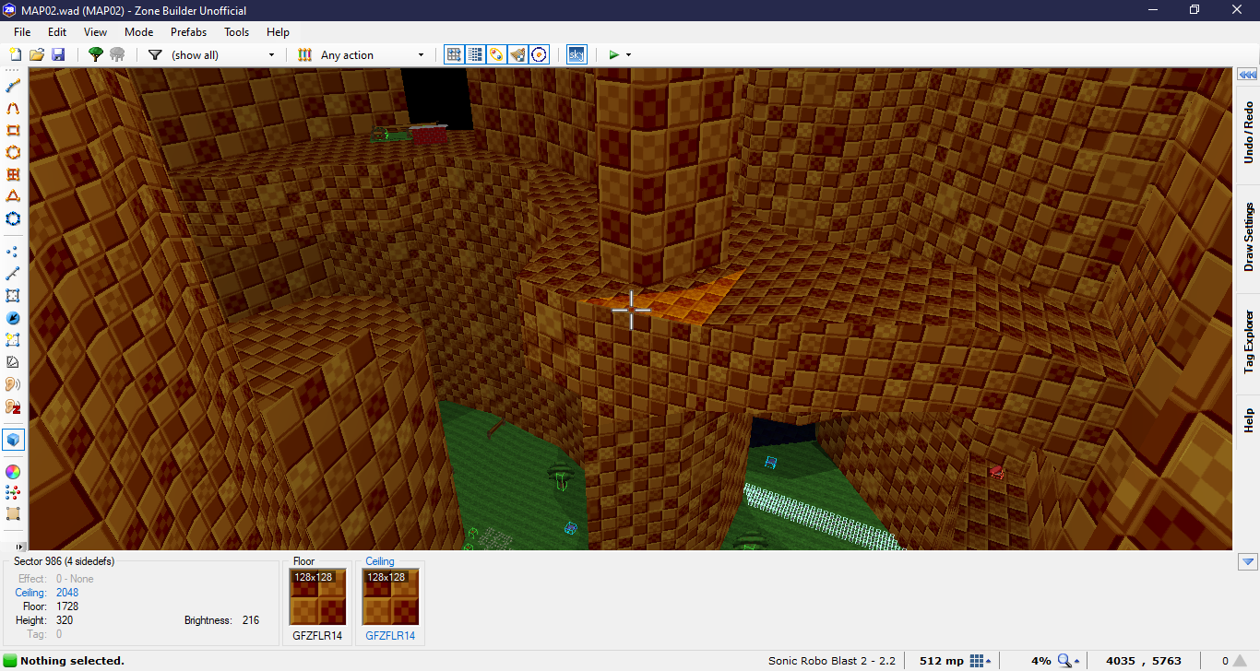
Task: Toggle the yellow-and-pink things display button
Action: click(x=496, y=54)
